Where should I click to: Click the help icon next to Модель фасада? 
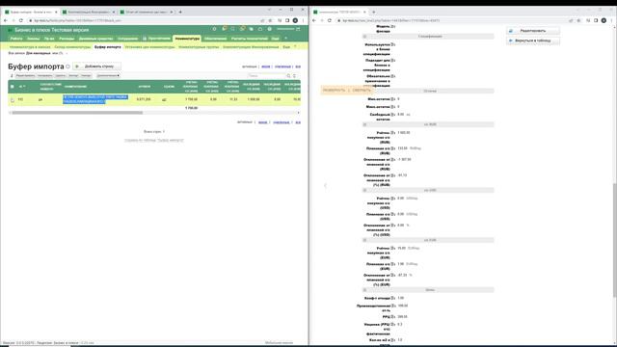tap(392, 26)
